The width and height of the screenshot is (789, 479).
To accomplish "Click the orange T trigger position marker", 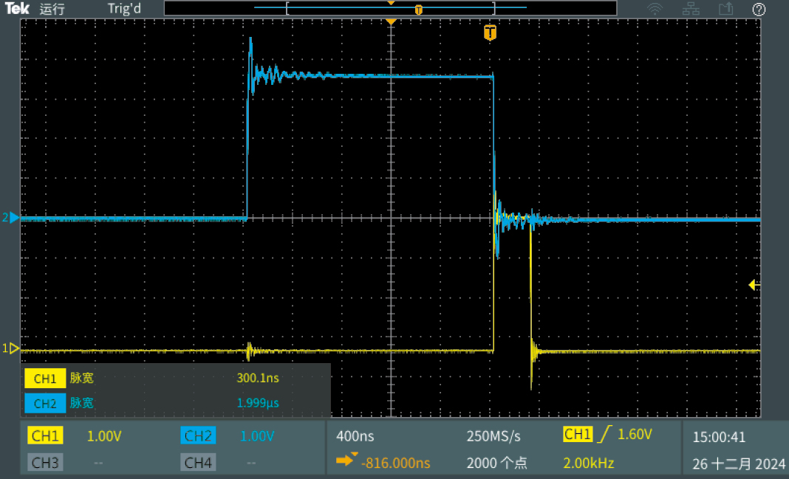I will coord(489,32).
